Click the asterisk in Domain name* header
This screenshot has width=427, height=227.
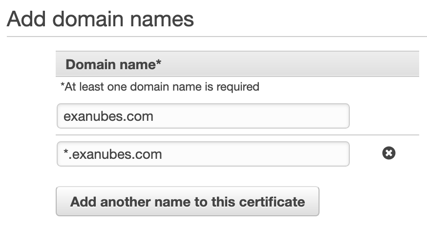[159, 62]
